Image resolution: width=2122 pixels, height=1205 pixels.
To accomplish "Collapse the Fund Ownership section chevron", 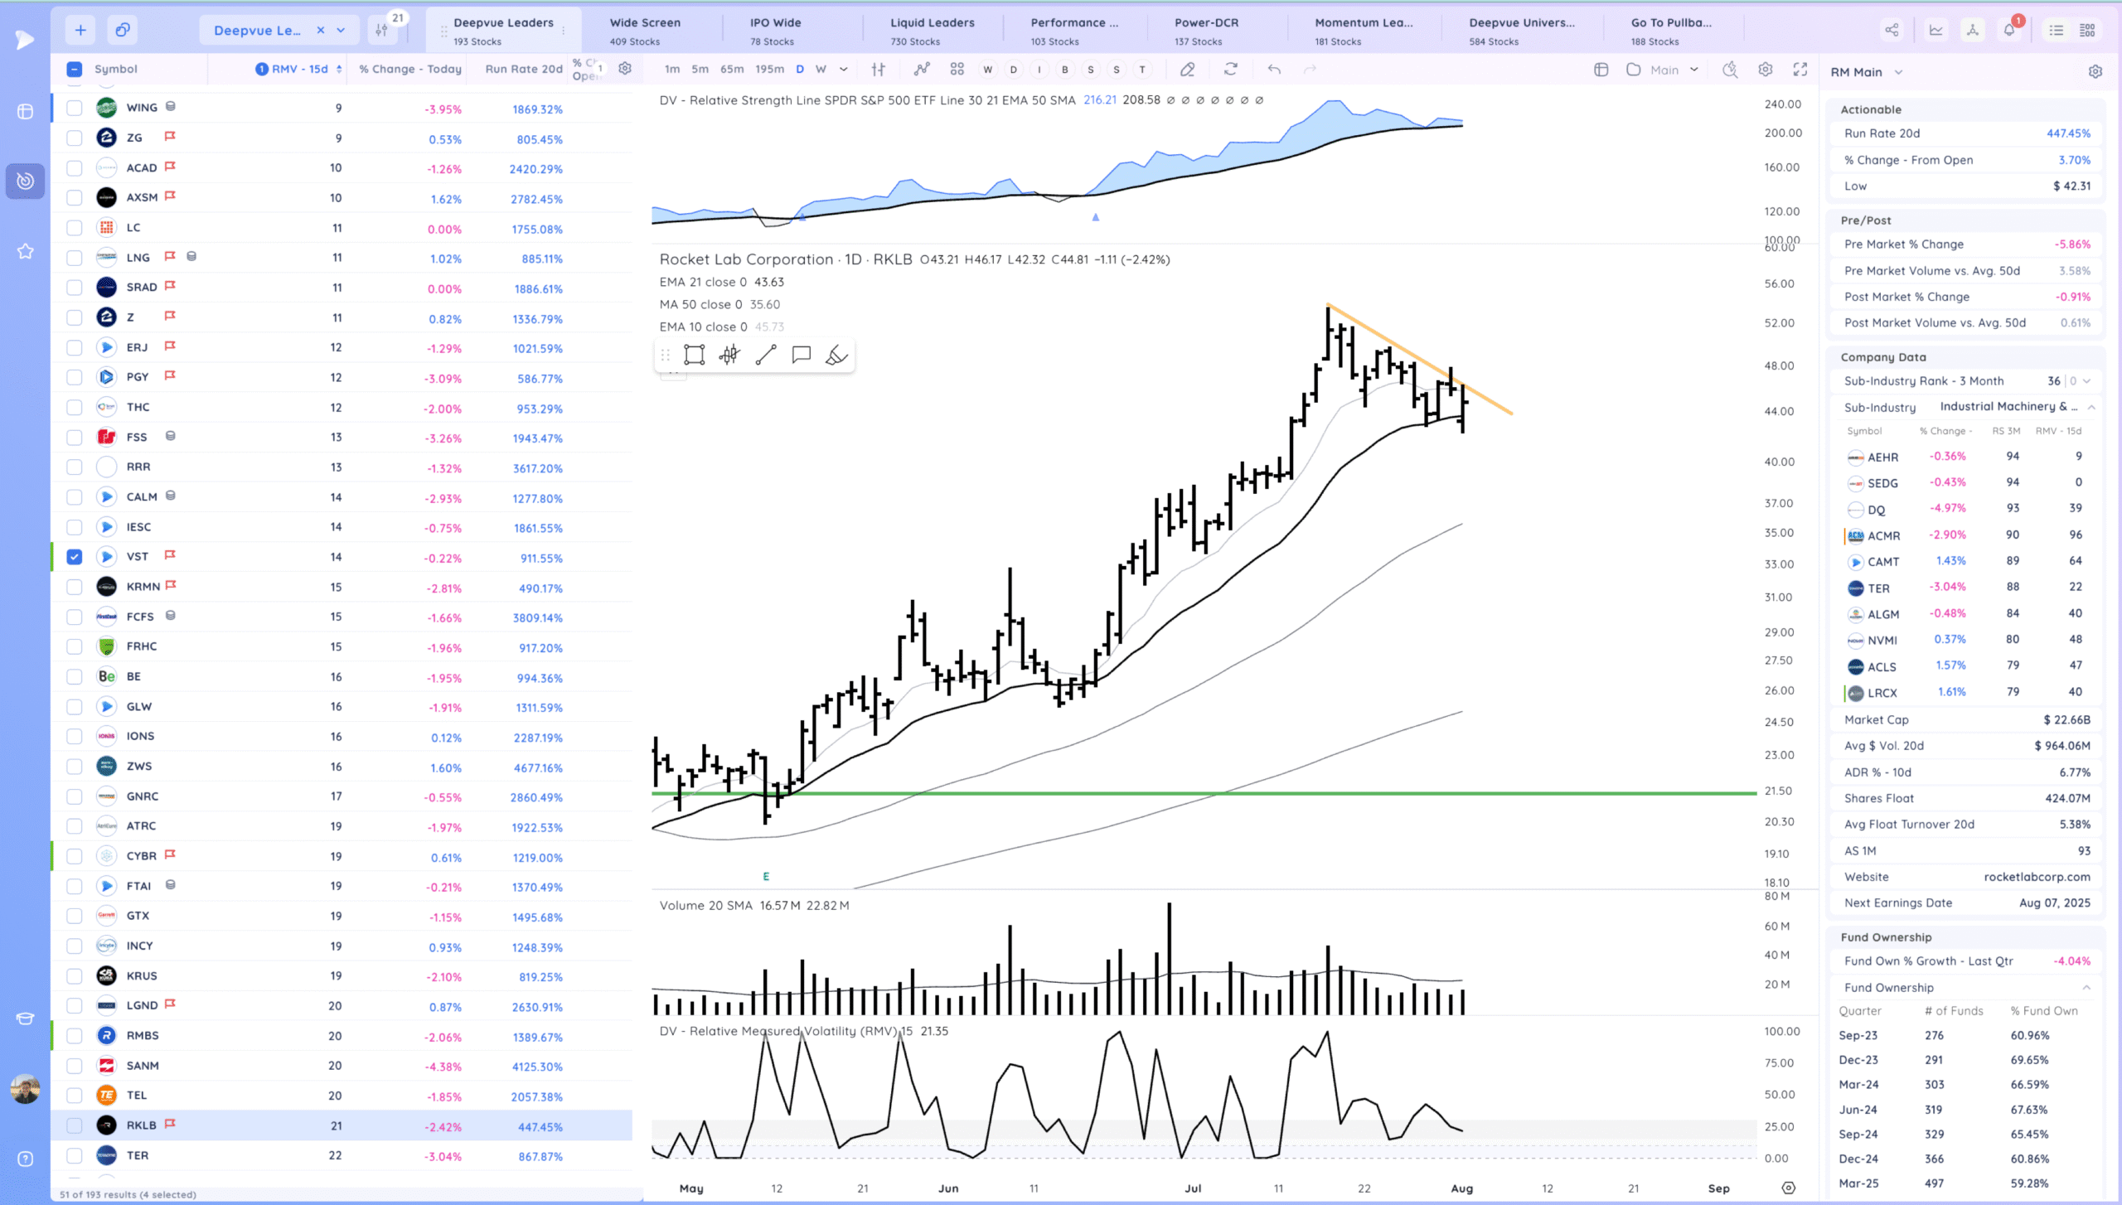I will 2086,987.
